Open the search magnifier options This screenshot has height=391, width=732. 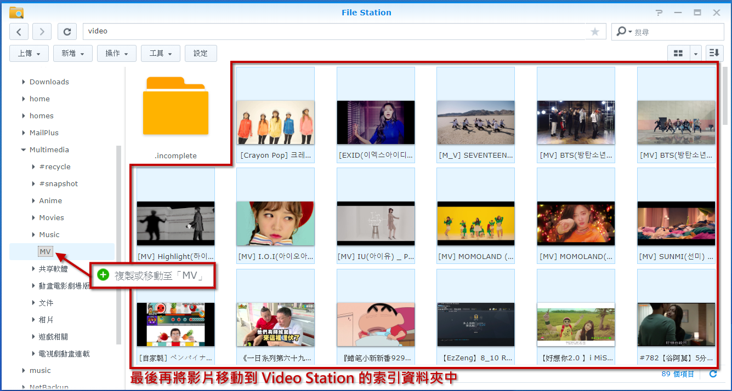coord(624,32)
